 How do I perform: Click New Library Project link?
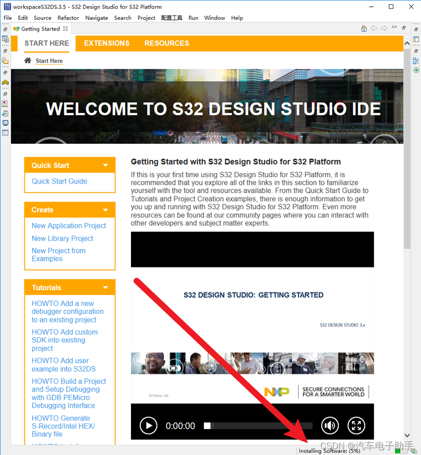pyautogui.click(x=62, y=238)
